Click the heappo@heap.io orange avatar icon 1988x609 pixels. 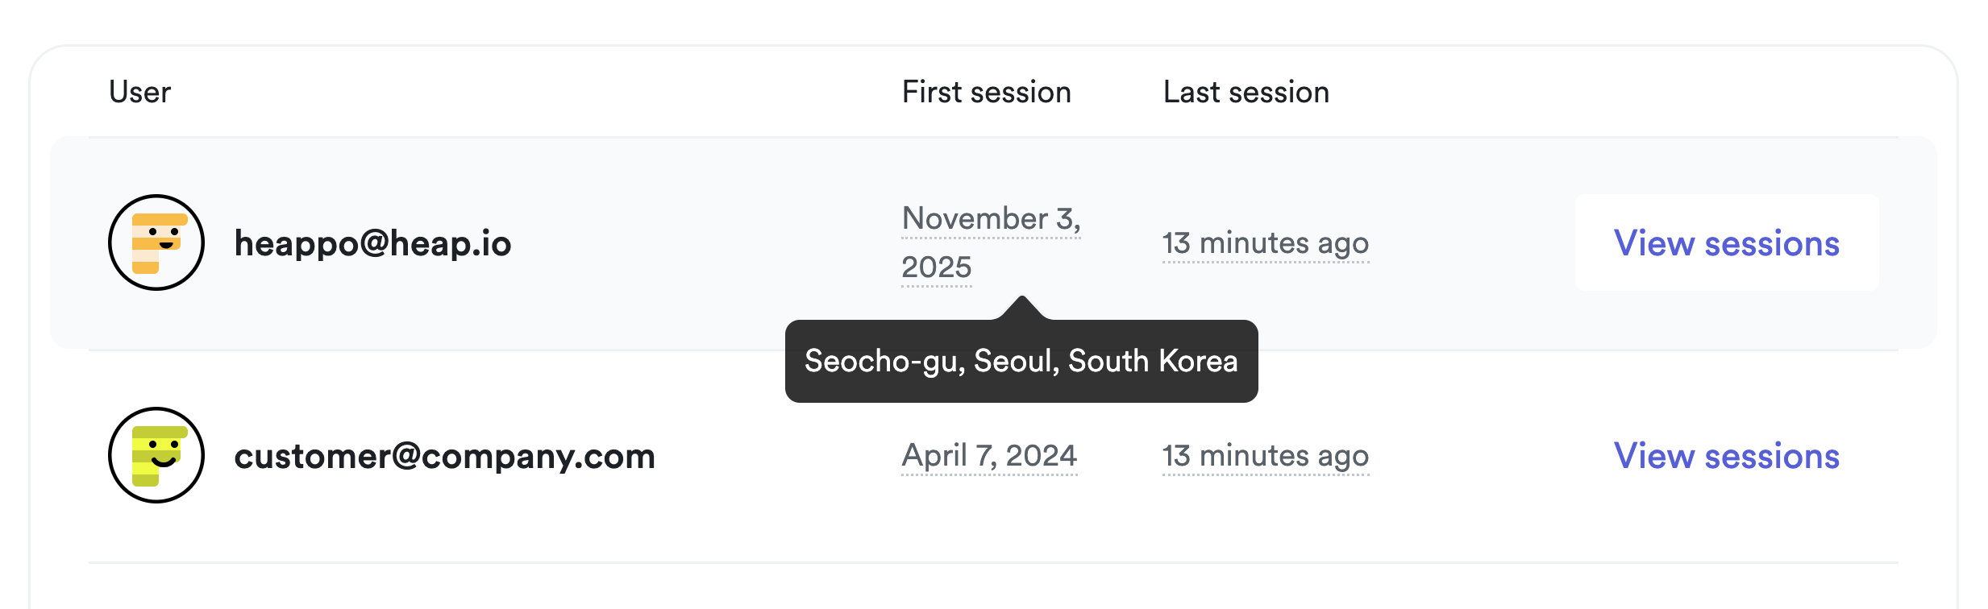pos(156,242)
